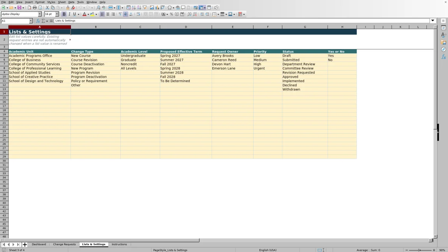Toggle Center Horizontally alignment
The image size is (448, 252).
tap(108, 14)
